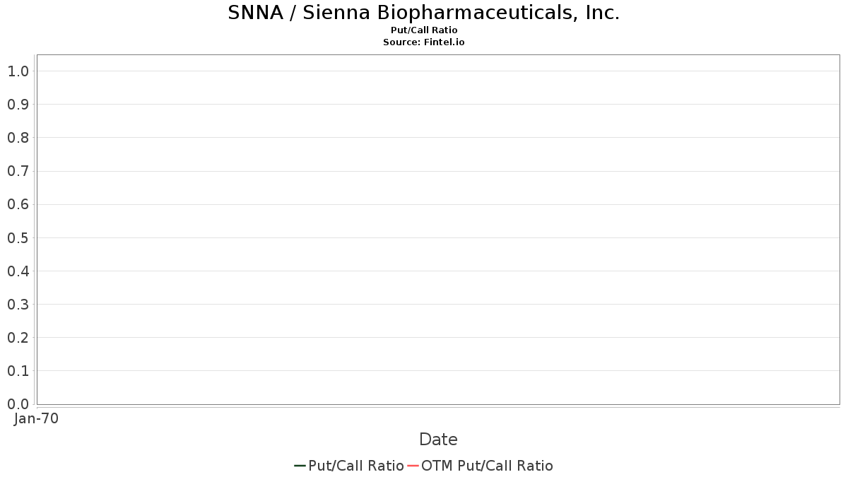Click the Date axis title
The width and height of the screenshot is (848, 477).
coord(438,440)
